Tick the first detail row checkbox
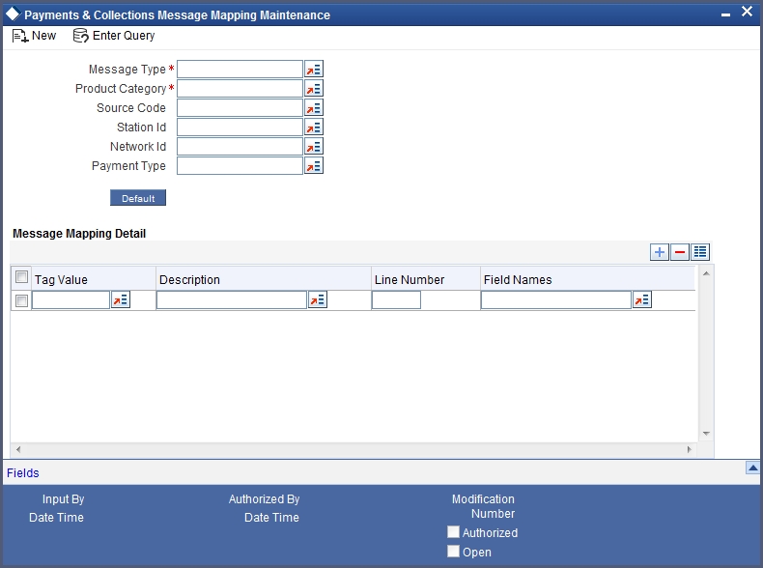Viewport: 763px width, 568px height. point(21,300)
